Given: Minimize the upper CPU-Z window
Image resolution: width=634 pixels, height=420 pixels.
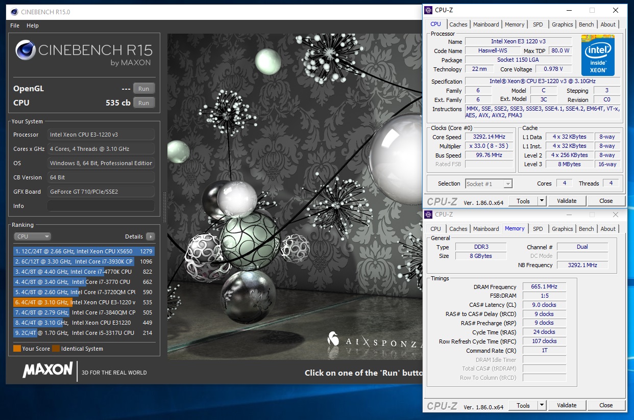Looking at the screenshot, I should [x=568, y=10].
